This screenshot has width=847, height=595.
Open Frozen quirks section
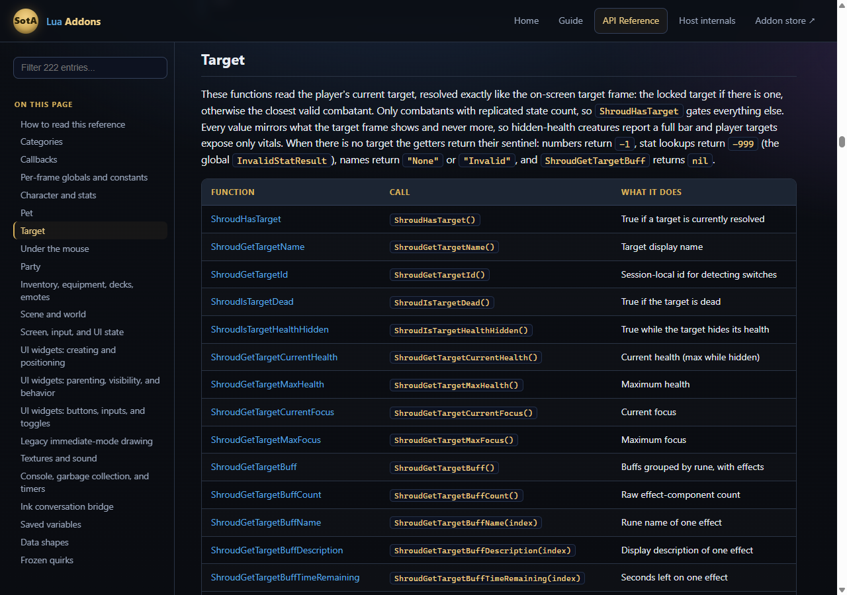pyautogui.click(x=47, y=560)
